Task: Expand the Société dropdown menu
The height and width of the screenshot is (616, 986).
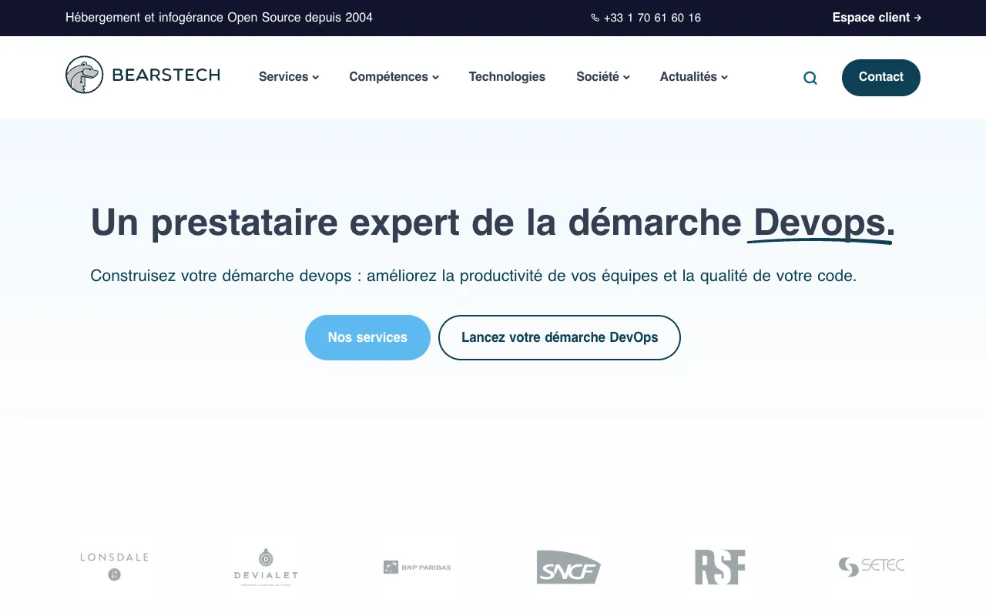Action: tap(603, 77)
